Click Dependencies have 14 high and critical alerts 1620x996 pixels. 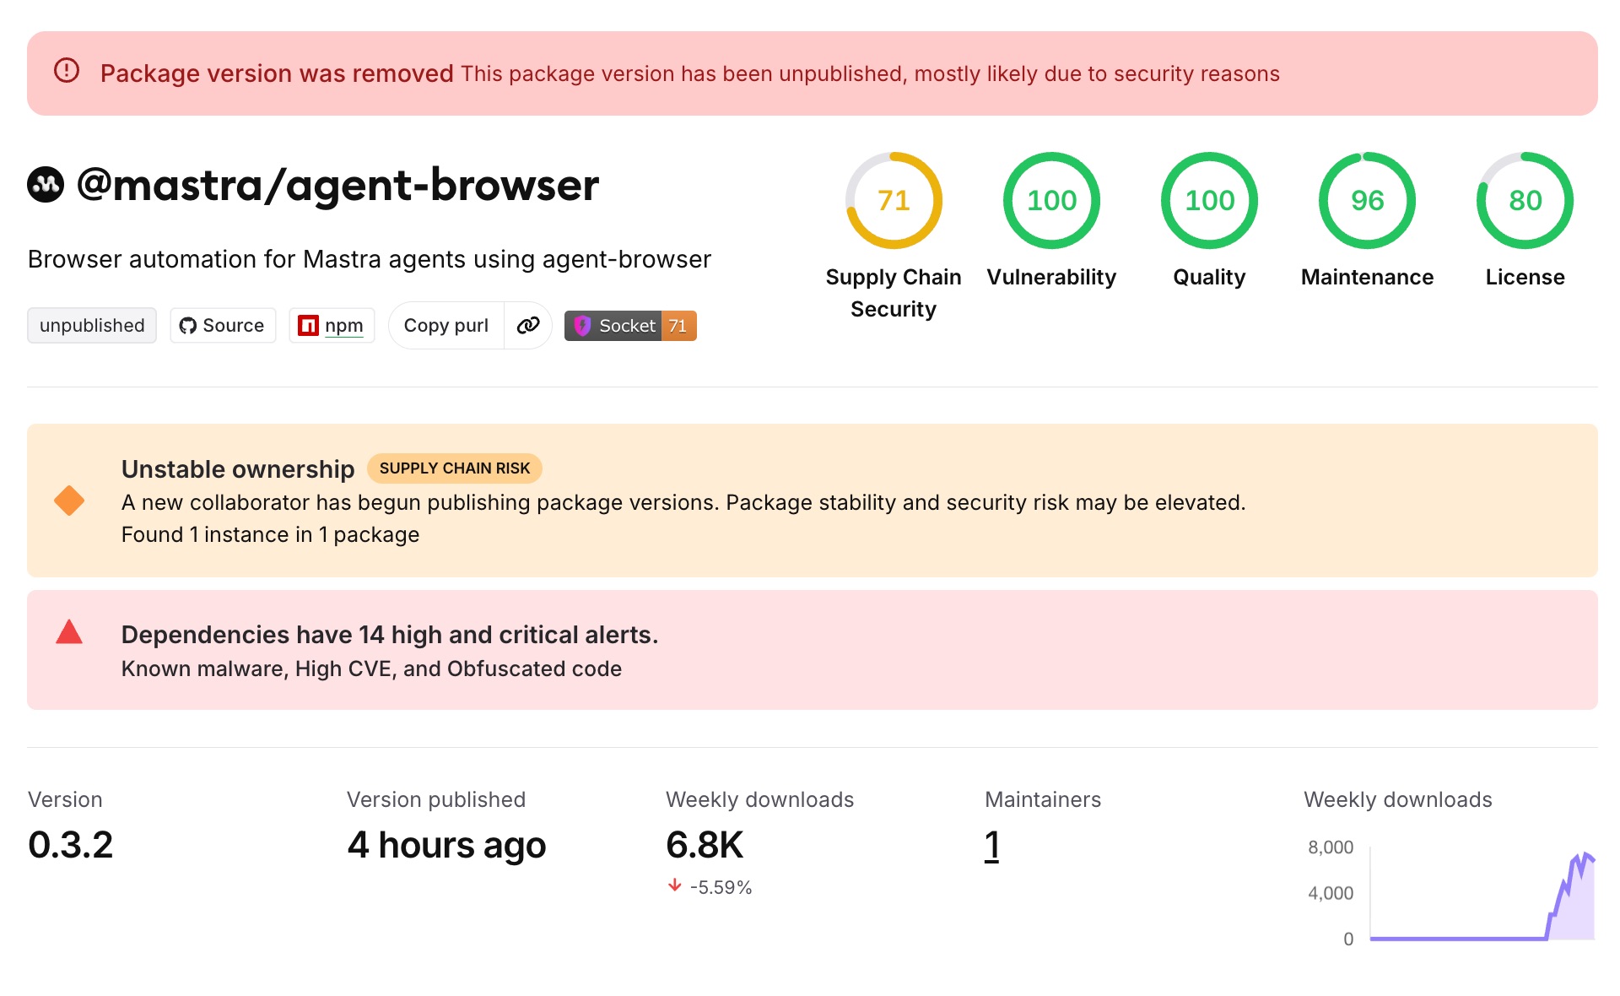390,635
